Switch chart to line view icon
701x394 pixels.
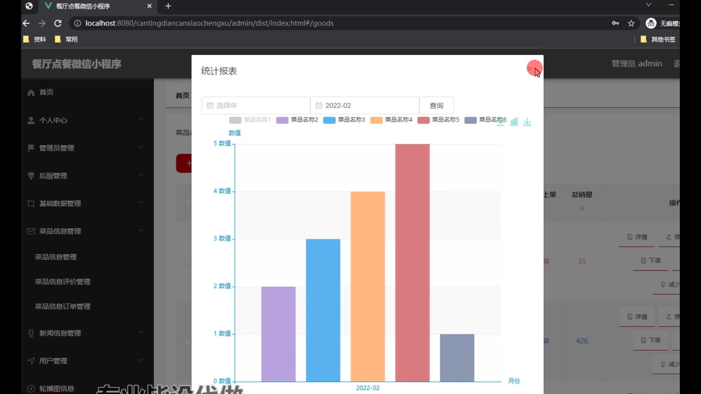tap(501, 123)
